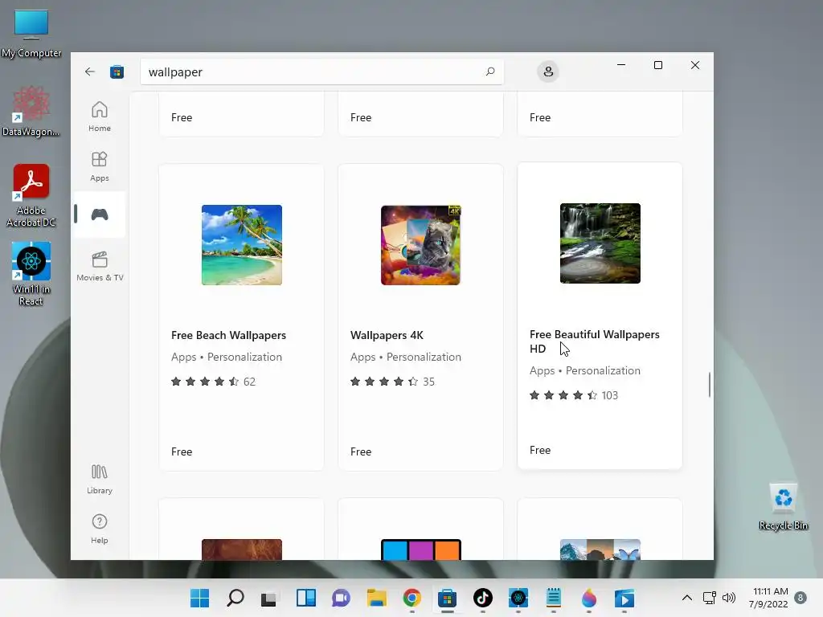Open Free Beach Wallpapers app thumbnail
The height and width of the screenshot is (617, 823).
[x=242, y=245]
